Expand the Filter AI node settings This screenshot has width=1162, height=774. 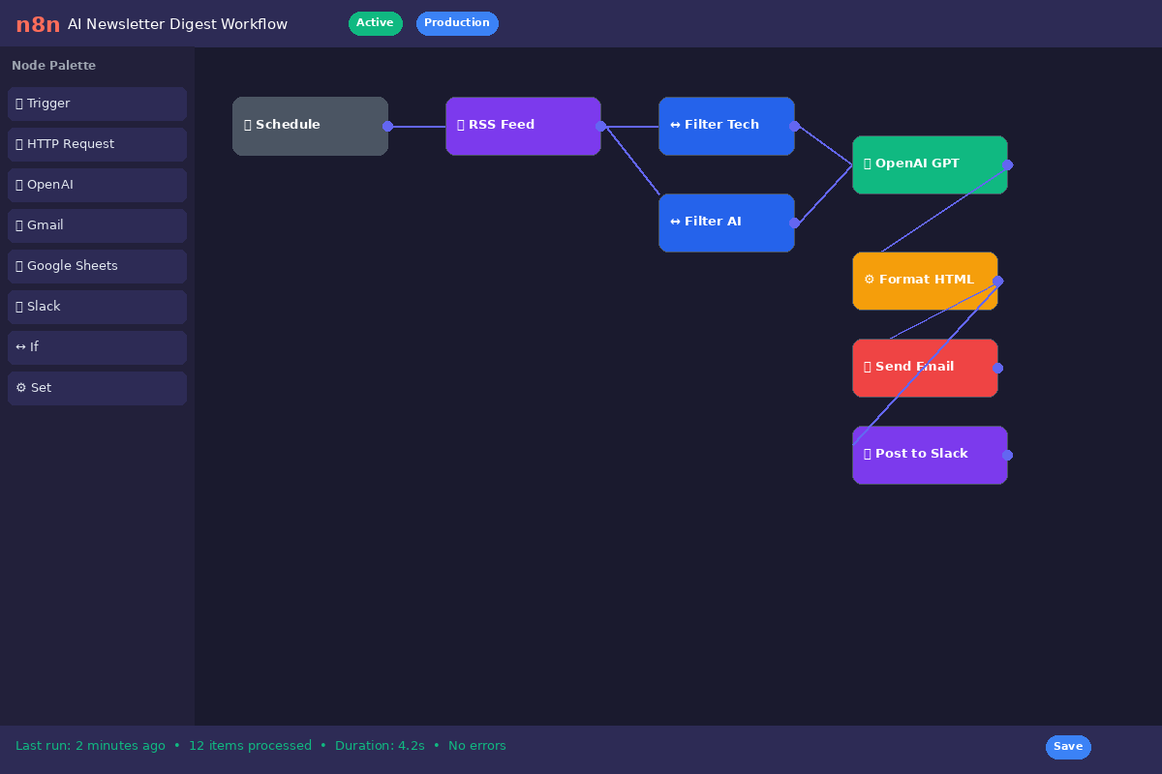pyautogui.click(x=726, y=222)
